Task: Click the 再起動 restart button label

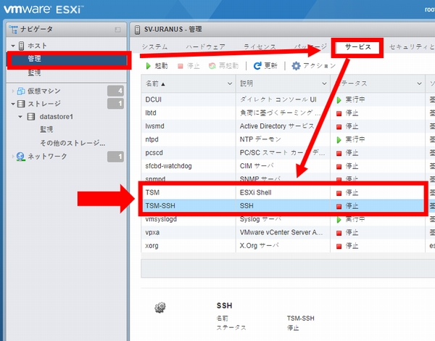Action: pos(228,66)
